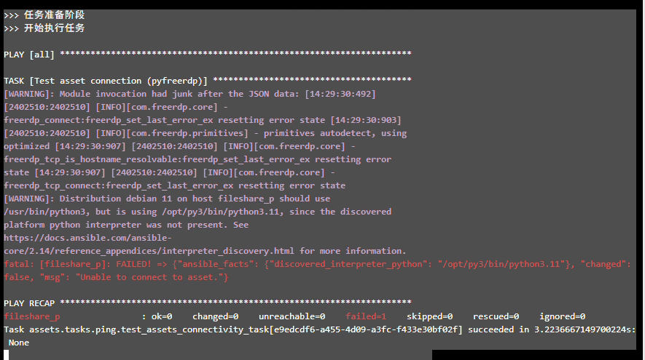
Task: Click the unreachable=0 recap value
Action: coord(292,316)
